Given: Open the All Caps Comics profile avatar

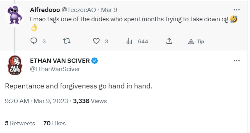Looking at the screenshot, I should [15, 65].
